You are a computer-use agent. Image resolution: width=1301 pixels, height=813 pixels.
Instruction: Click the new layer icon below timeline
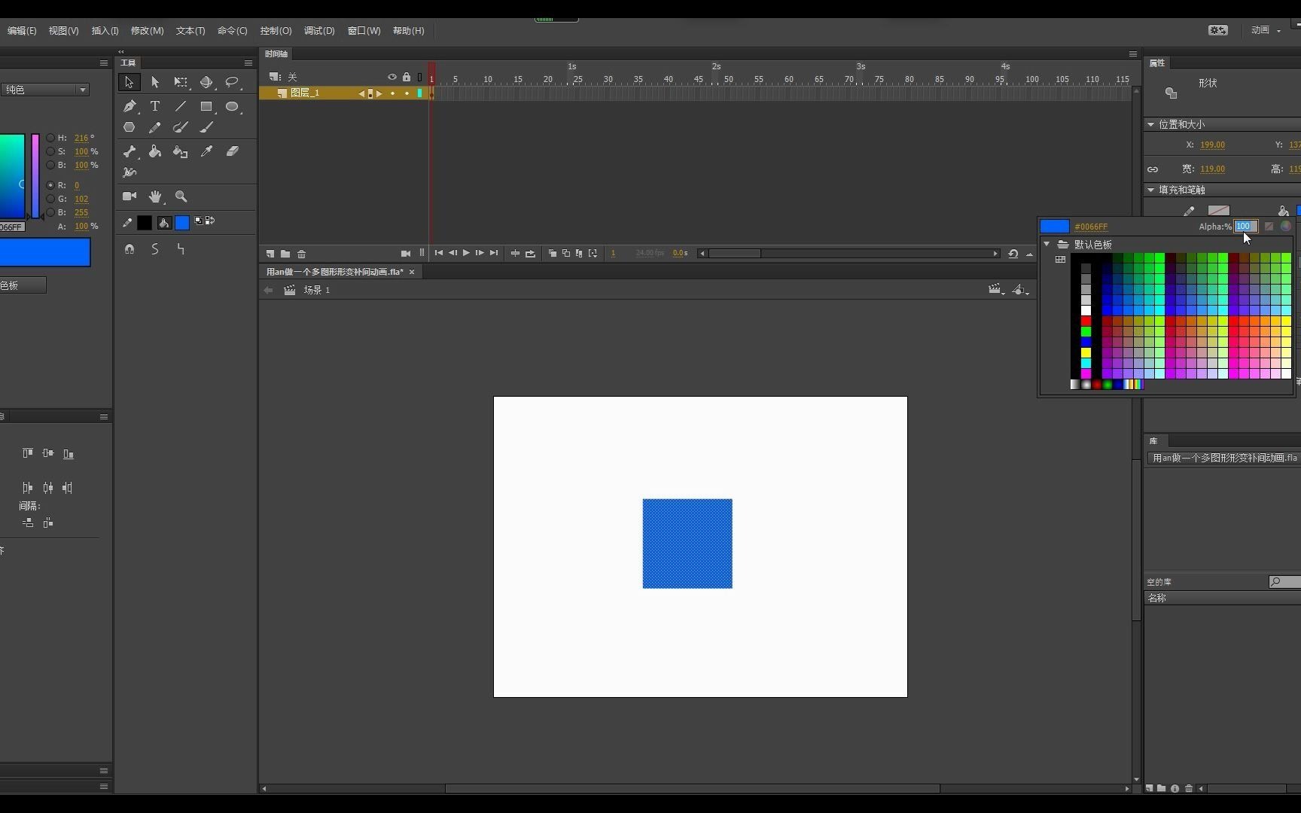point(270,254)
